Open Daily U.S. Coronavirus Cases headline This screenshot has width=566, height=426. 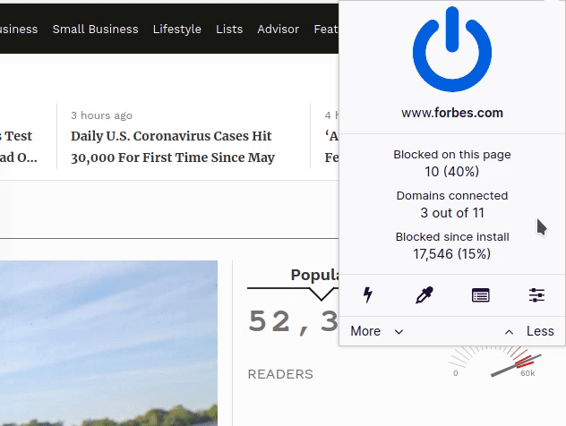[x=172, y=147]
